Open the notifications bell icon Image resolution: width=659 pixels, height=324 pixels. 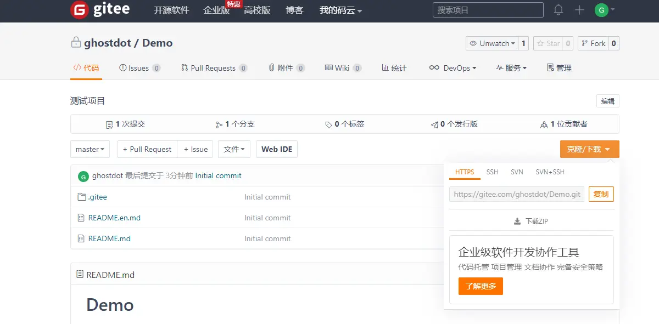tap(559, 10)
